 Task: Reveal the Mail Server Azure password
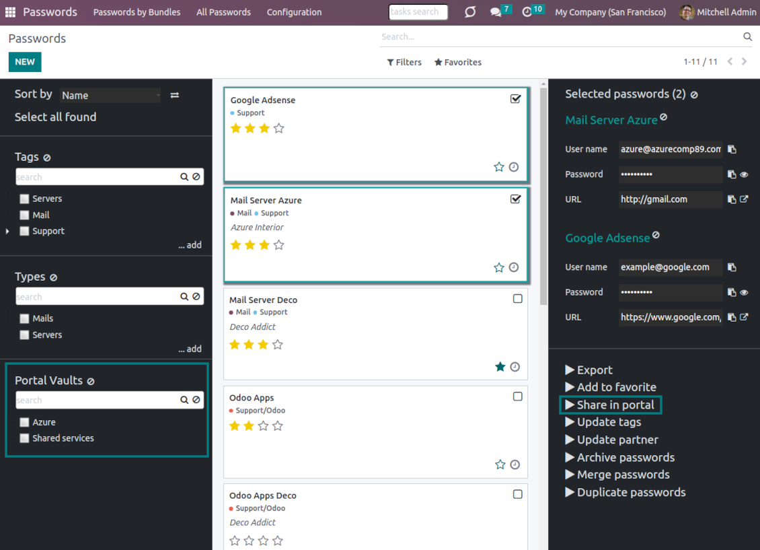tap(744, 174)
